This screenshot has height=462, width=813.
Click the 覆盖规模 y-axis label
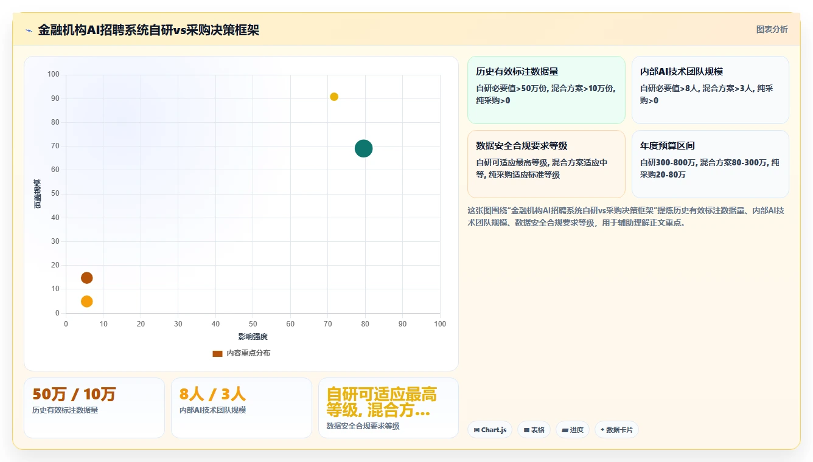(38, 194)
